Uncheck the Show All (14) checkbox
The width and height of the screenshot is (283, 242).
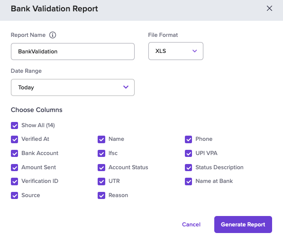(x=14, y=125)
